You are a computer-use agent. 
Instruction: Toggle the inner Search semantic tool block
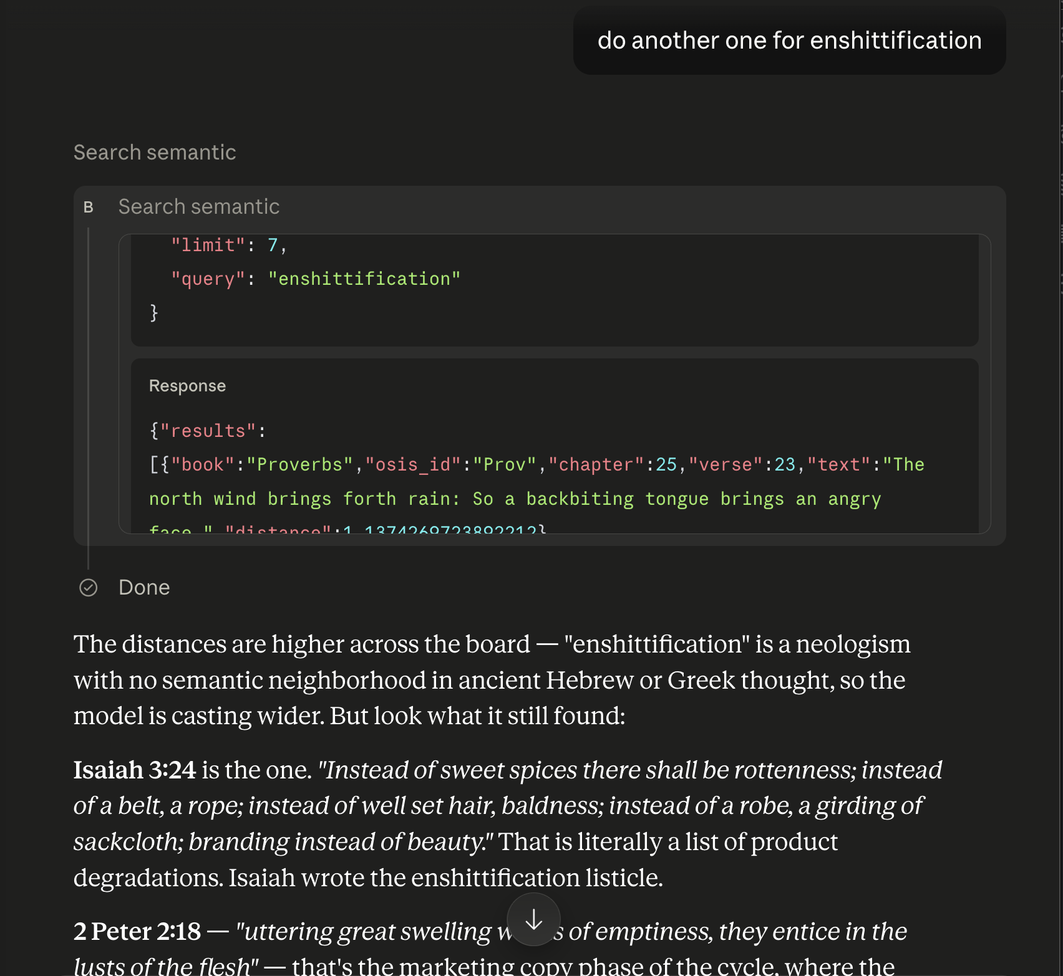[x=199, y=206]
